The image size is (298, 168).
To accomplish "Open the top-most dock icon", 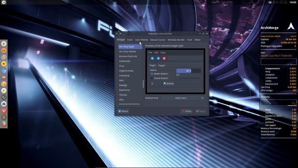I will [4, 43].
